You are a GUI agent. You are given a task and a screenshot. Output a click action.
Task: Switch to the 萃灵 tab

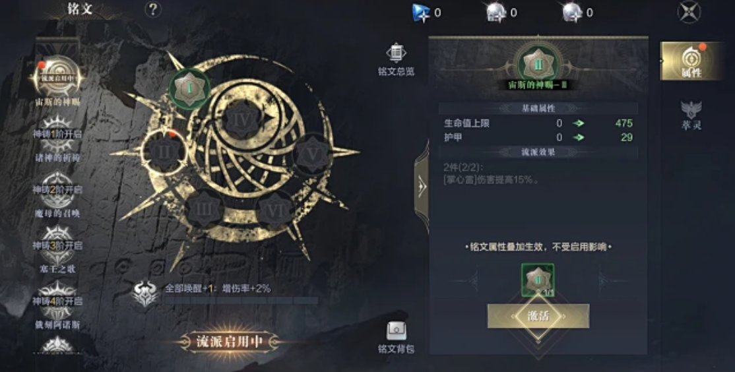tap(691, 115)
